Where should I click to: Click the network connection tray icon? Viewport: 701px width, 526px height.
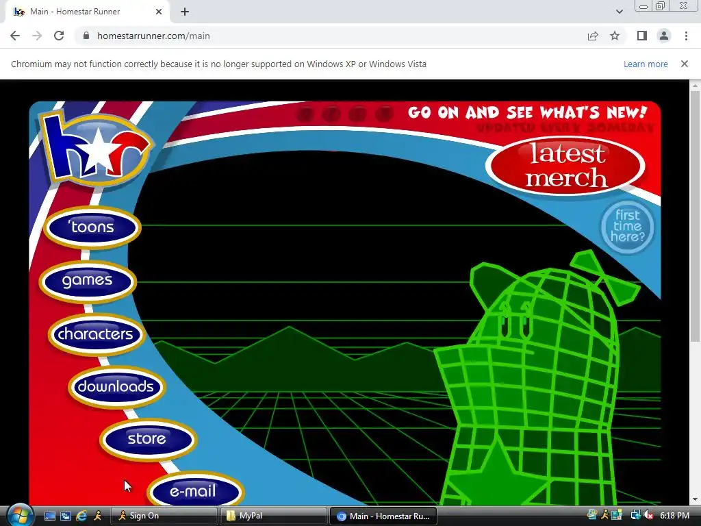tap(635, 515)
